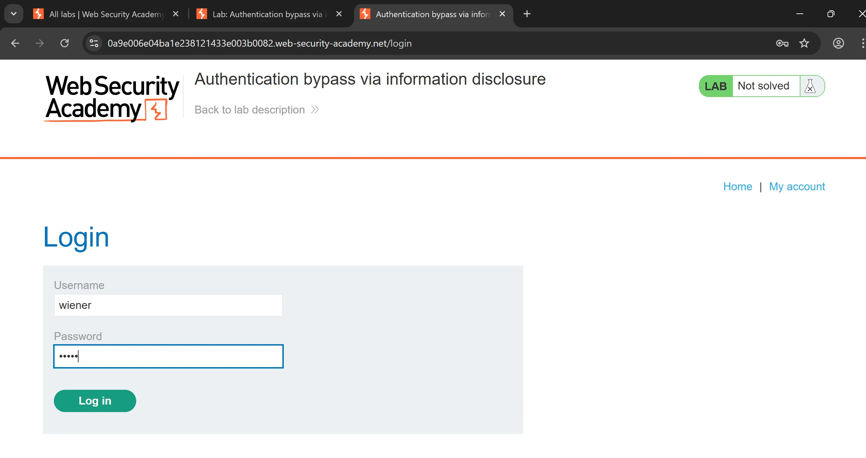Click the Username field containing wiener
Viewport: 866px width, 458px height.
point(168,305)
